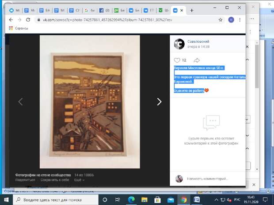The width and height of the screenshot is (274, 205).
Task: Switch to the VK tab labeled ГП
Action: 149,11
